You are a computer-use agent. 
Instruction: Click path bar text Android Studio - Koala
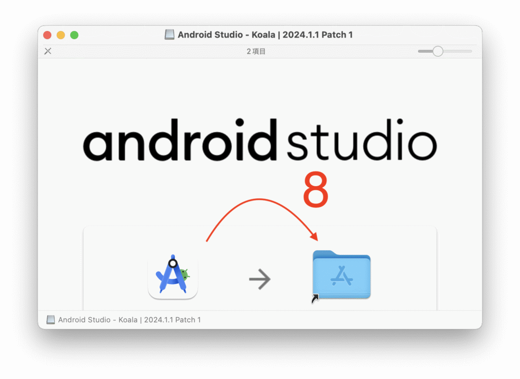(129, 320)
